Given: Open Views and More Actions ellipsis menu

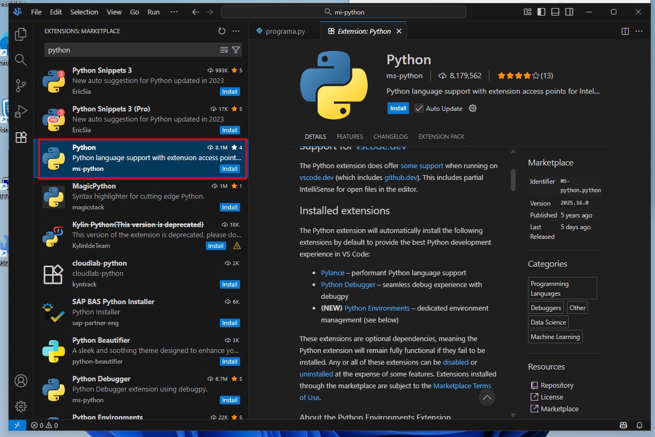Looking at the screenshot, I should click(x=236, y=31).
